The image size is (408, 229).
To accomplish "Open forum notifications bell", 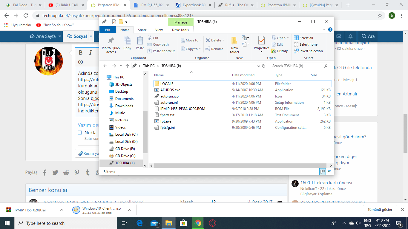I will (x=350, y=36).
